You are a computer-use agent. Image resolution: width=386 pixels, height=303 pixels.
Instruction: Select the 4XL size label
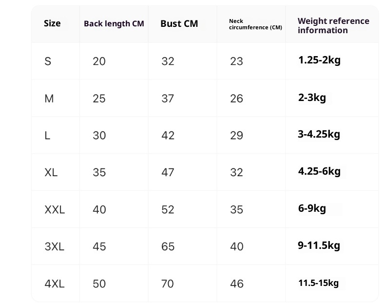pos(55,283)
